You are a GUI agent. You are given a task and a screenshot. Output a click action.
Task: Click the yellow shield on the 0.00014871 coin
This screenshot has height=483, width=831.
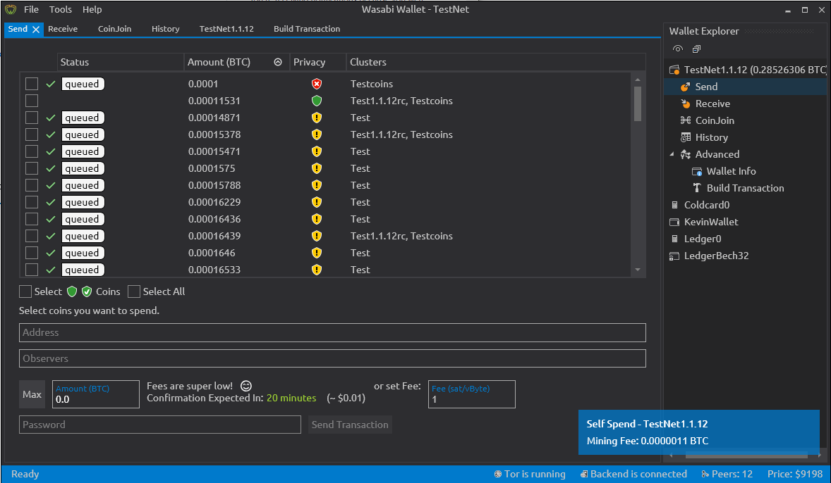pos(317,118)
